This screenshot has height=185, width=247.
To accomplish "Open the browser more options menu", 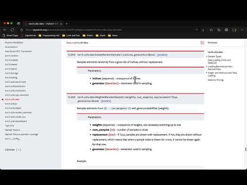I will [242, 30].
